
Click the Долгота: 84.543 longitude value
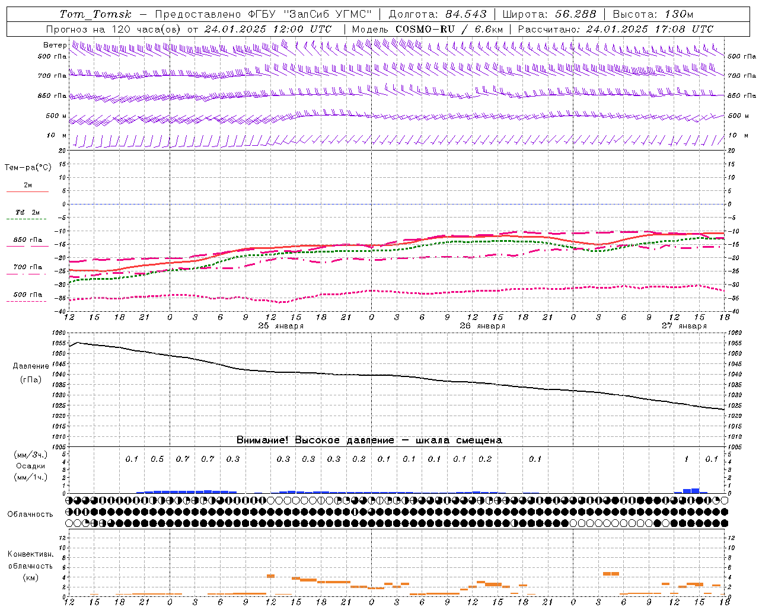[x=437, y=14]
